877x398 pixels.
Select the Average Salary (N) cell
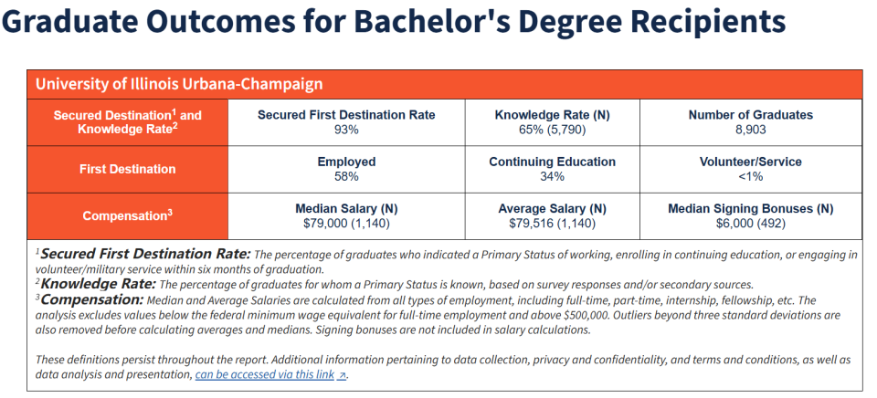tap(553, 215)
